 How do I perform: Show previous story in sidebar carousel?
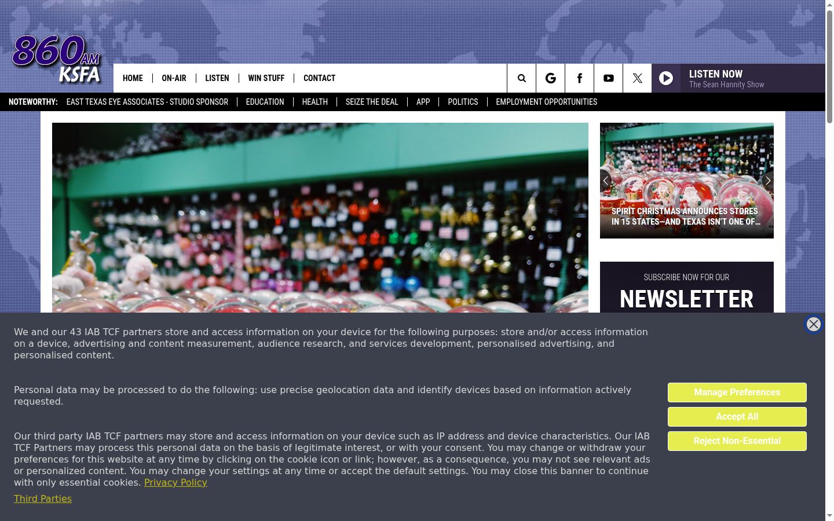coord(605,181)
